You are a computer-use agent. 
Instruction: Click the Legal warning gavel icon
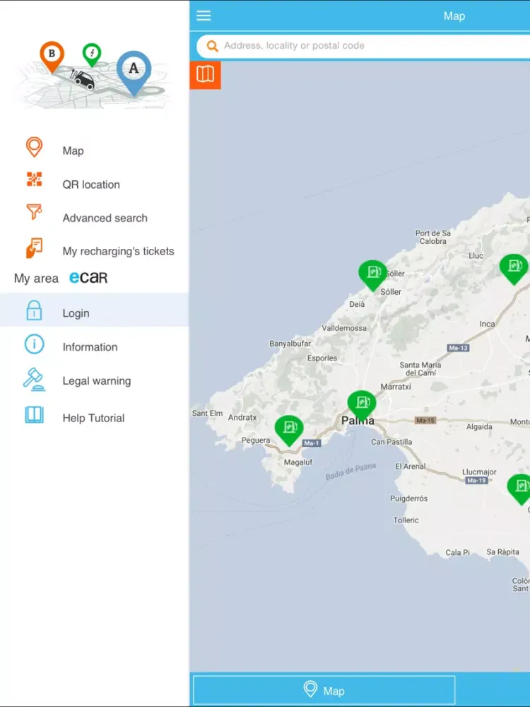coord(34,379)
